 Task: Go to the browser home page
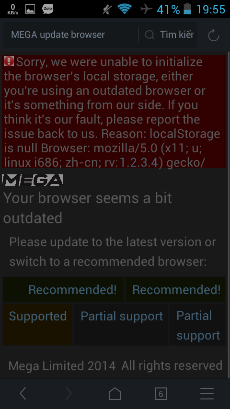(x=115, y=393)
